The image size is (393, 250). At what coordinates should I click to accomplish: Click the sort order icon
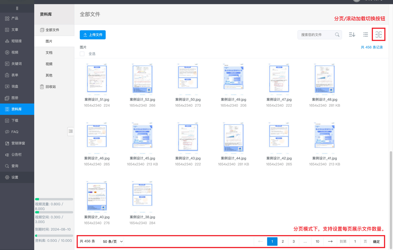[352, 34]
